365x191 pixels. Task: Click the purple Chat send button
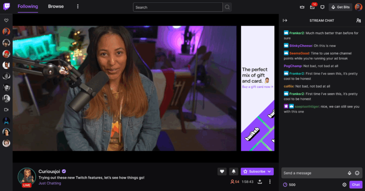click(355, 185)
